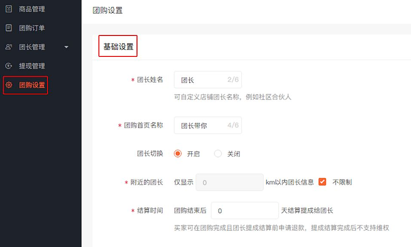Select 关闭 radio for 团长切换
411x247 pixels.
click(x=218, y=153)
